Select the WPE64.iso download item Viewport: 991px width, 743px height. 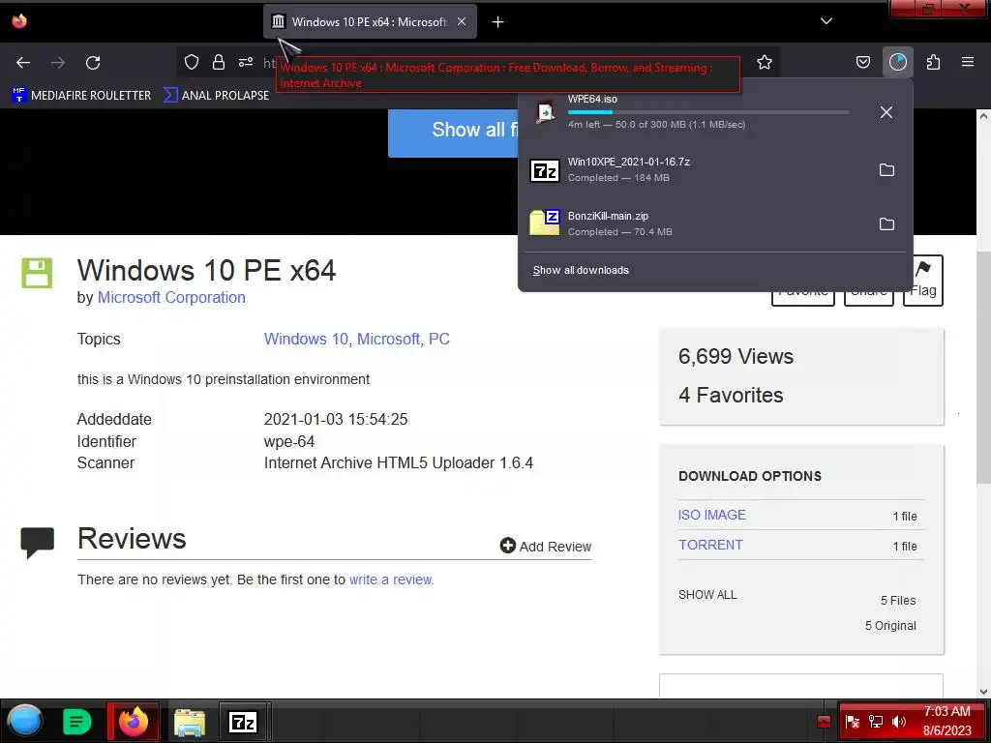695,112
